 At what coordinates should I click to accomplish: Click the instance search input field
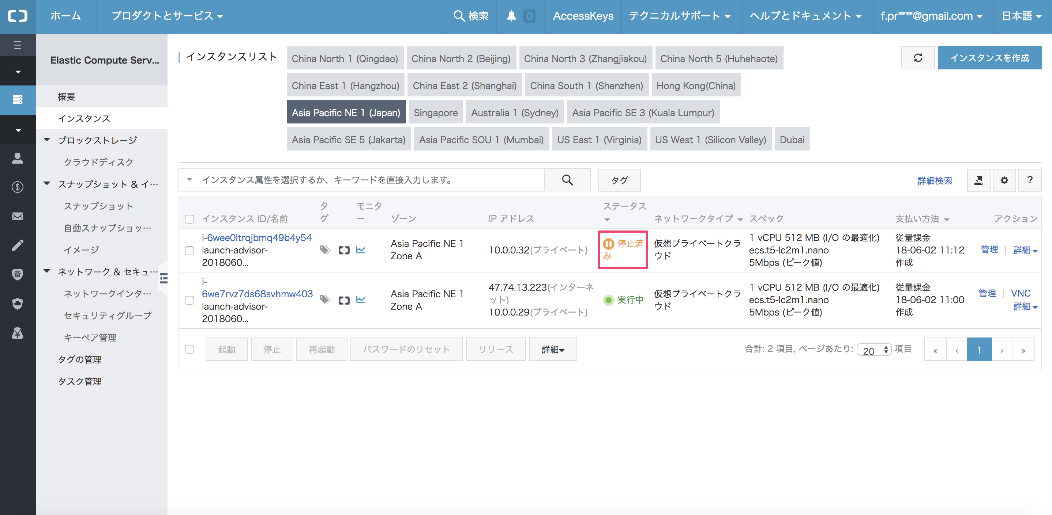368,180
